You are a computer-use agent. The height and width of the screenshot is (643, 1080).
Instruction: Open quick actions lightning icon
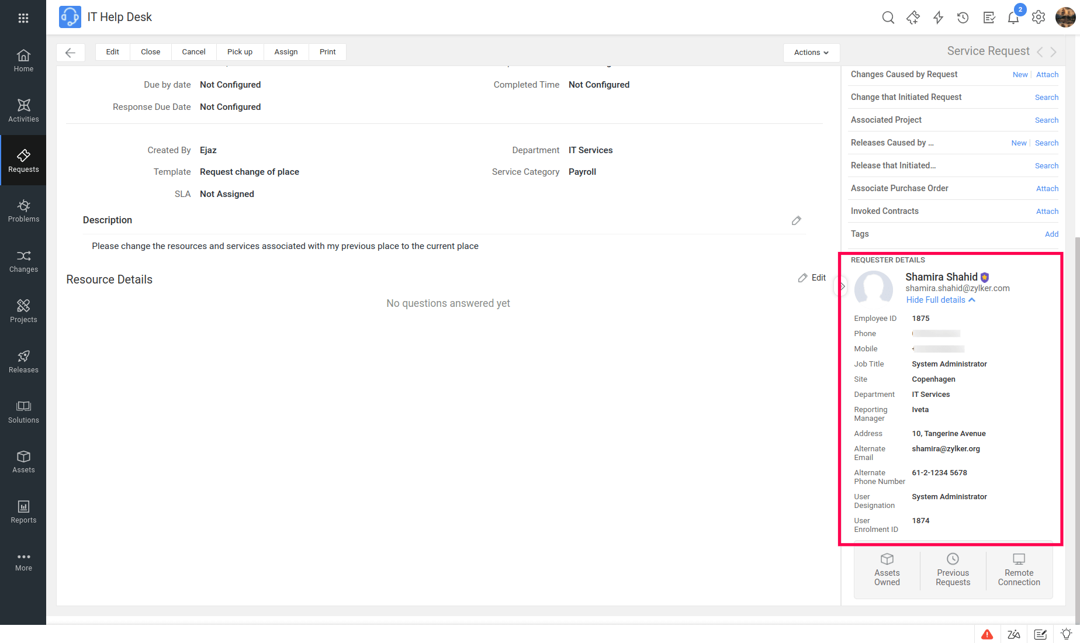tap(938, 18)
